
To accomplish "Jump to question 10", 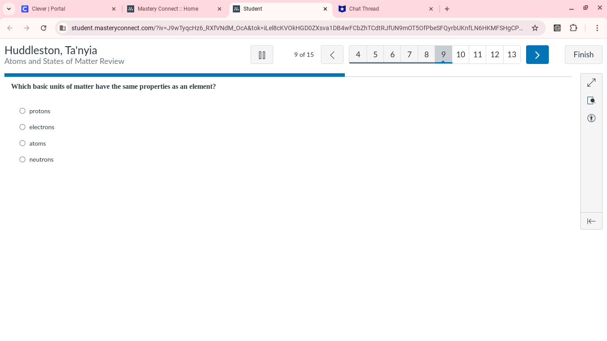I will 460,55.
